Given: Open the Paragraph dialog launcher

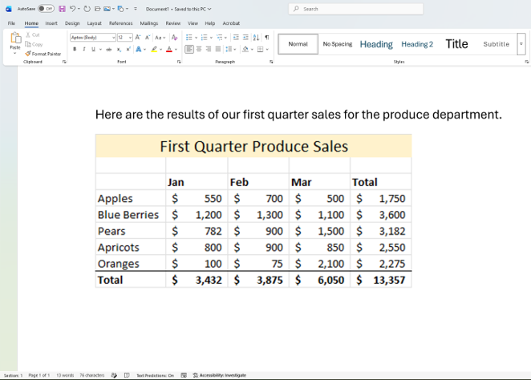Looking at the screenshot, I should tap(271, 62).
